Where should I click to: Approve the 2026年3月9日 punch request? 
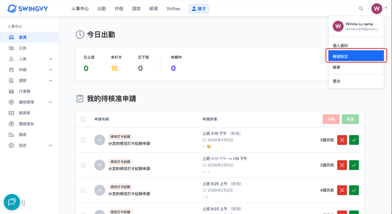[354, 165]
